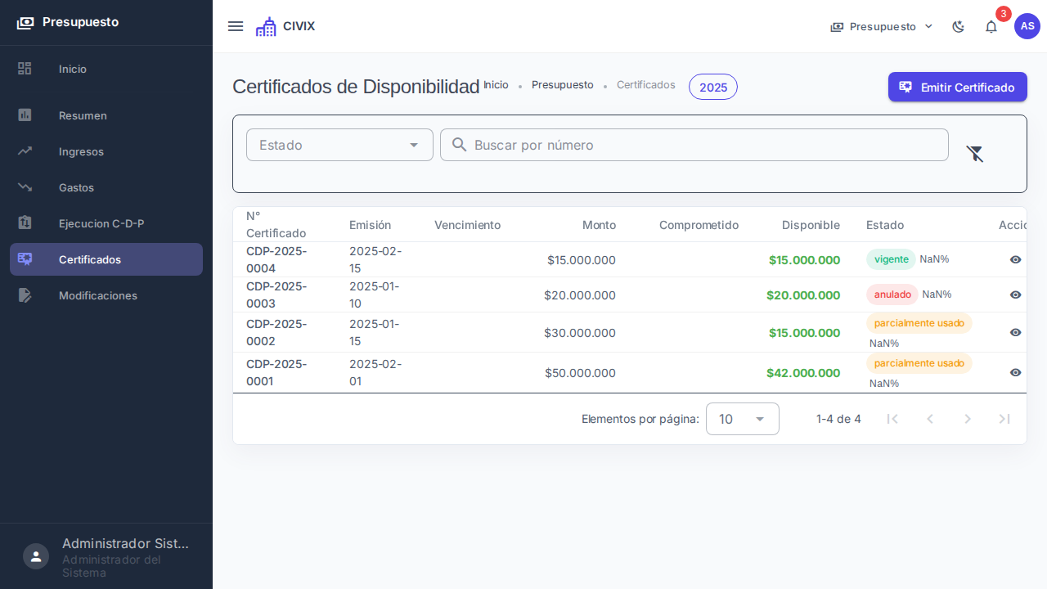View certificate CDP-2025-0001 via eye icon
Image resolution: width=1047 pixels, height=589 pixels.
click(1015, 372)
